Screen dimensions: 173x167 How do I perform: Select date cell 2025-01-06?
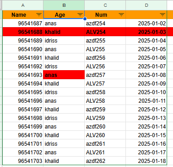click(146, 58)
